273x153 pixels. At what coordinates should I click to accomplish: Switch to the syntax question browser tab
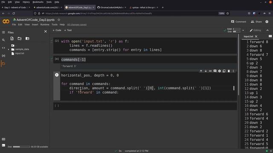pyautogui.click(x=144, y=8)
